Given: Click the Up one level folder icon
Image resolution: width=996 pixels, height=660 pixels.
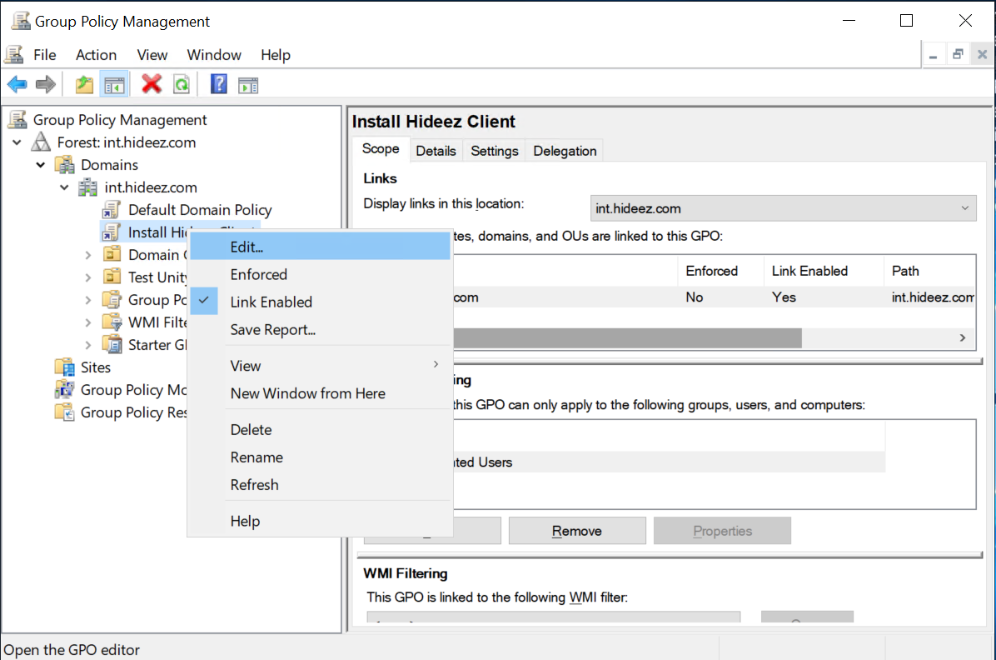Looking at the screenshot, I should (84, 84).
